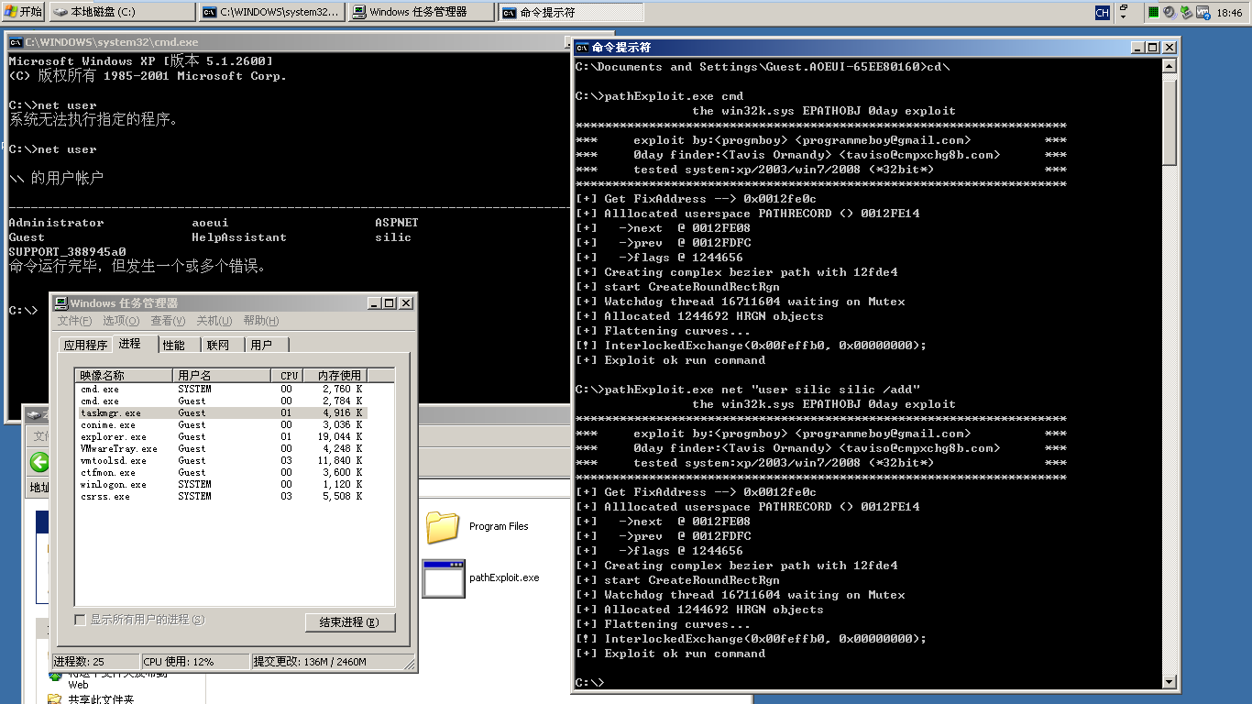Select the winlogon.exe process row
This screenshot has height=704, width=1252.
click(221, 484)
